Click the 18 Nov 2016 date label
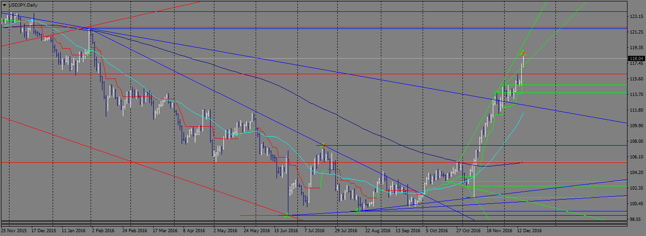Viewport: 646px width, 236px height. click(499, 231)
